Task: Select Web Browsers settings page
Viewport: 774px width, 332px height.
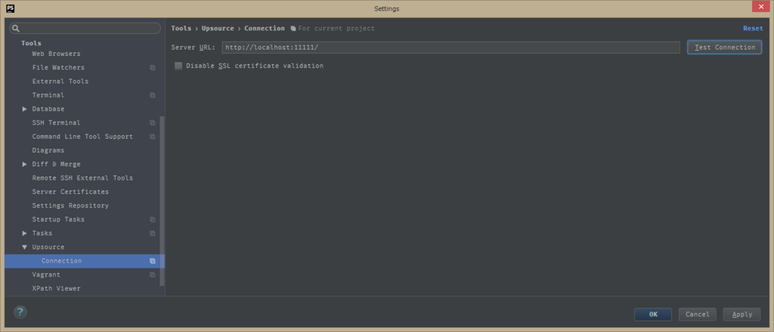Action: (56, 54)
